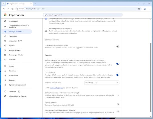Open the norme sulla privacy link
The width and height of the screenshot is (153, 119).
coord(56,88)
